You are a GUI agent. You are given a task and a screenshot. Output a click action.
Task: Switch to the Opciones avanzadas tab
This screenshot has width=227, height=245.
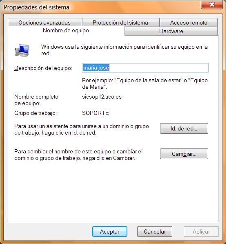pos(45,22)
